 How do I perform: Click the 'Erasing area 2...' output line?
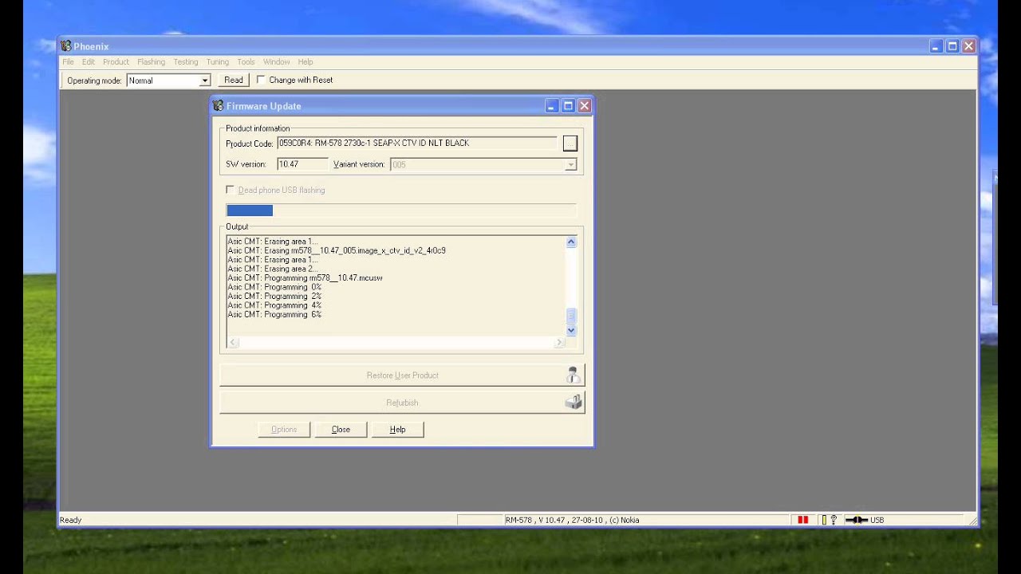[272, 269]
